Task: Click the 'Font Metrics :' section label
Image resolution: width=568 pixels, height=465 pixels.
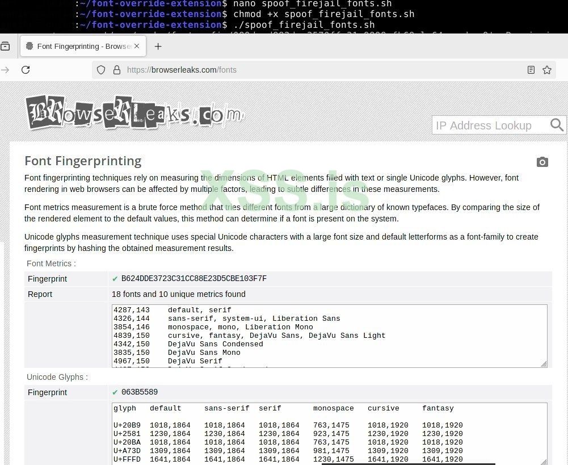Action: coord(51,263)
